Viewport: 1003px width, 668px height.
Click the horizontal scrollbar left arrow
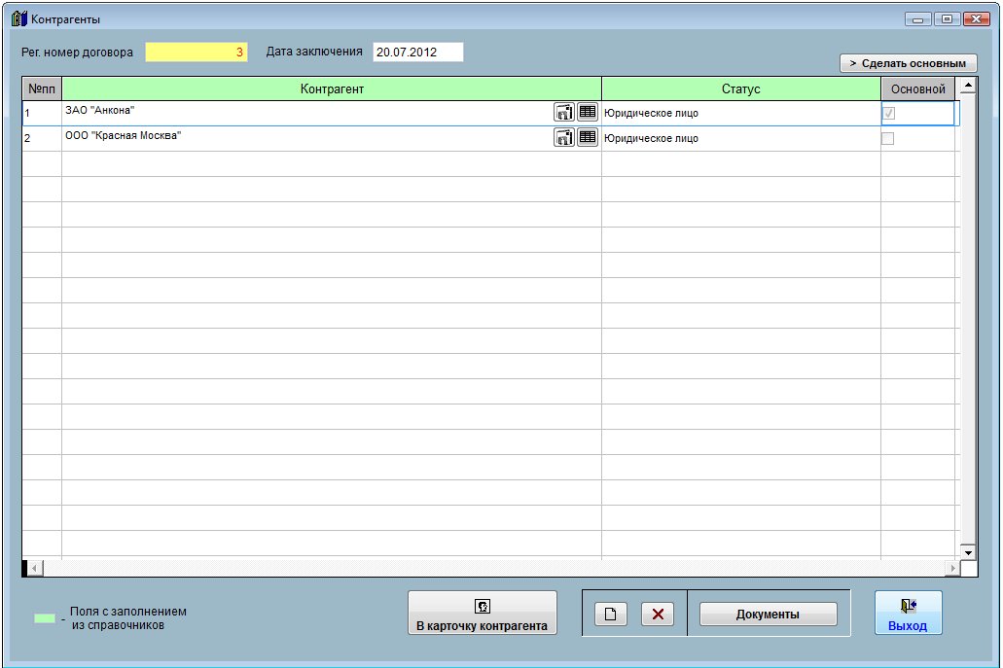[x=35, y=568]
